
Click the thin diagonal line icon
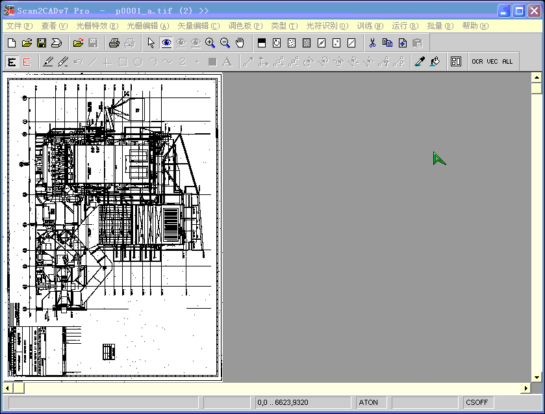(351, 43)
